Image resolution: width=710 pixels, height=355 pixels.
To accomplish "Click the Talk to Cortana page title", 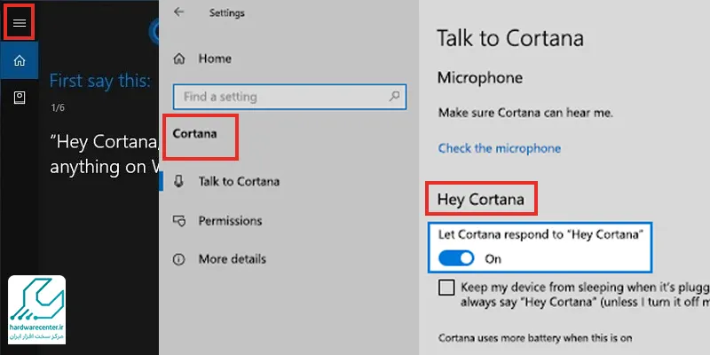I will [510, 38].
